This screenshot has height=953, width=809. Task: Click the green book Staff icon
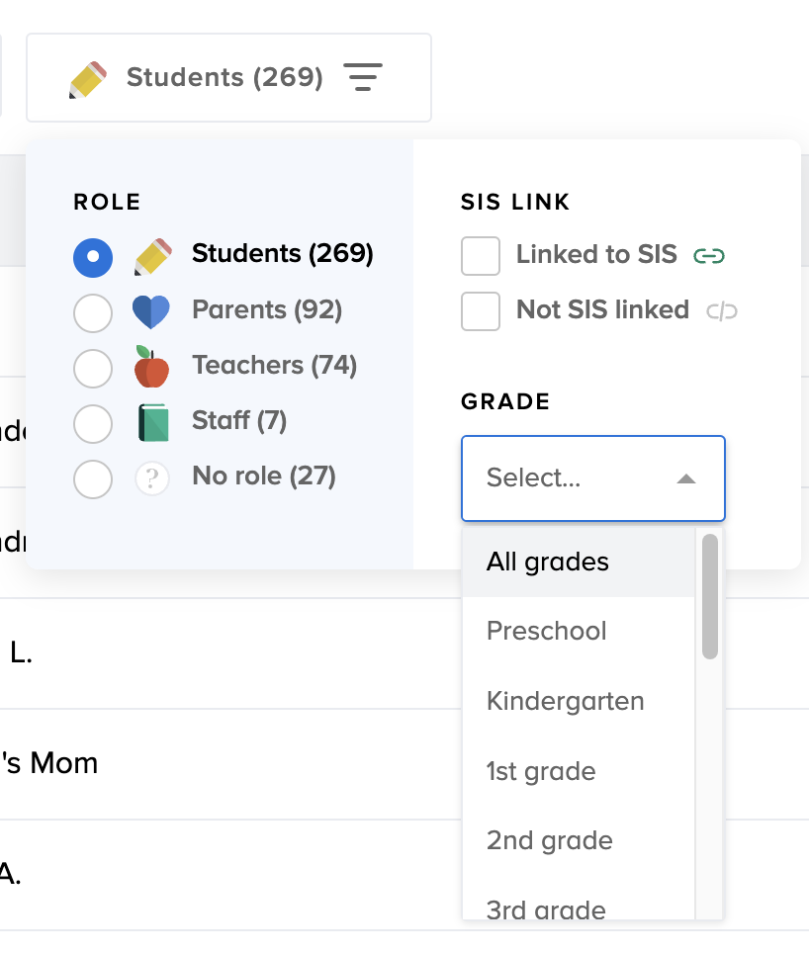click(153, 423)
